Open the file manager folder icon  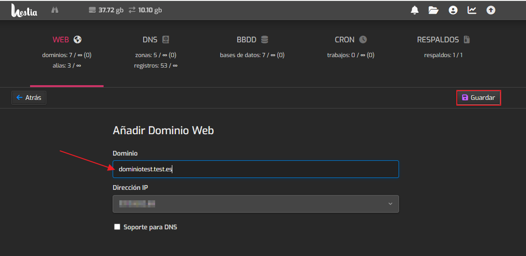[x=433, y=10]
